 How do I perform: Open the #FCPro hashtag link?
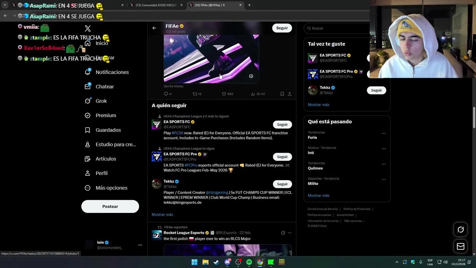(x=191, y=165)
